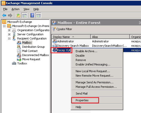Click the Create Filter funnel icon
The image size is (141, 113).
click(54, 29)
